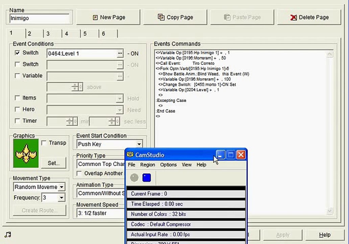Switch to event page tab 5
Screen dimensions: 349x244
click(90, 34)
